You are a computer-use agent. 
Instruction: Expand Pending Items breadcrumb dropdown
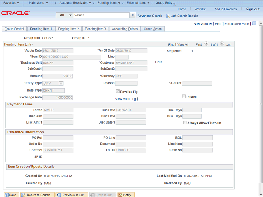point(108,3)
